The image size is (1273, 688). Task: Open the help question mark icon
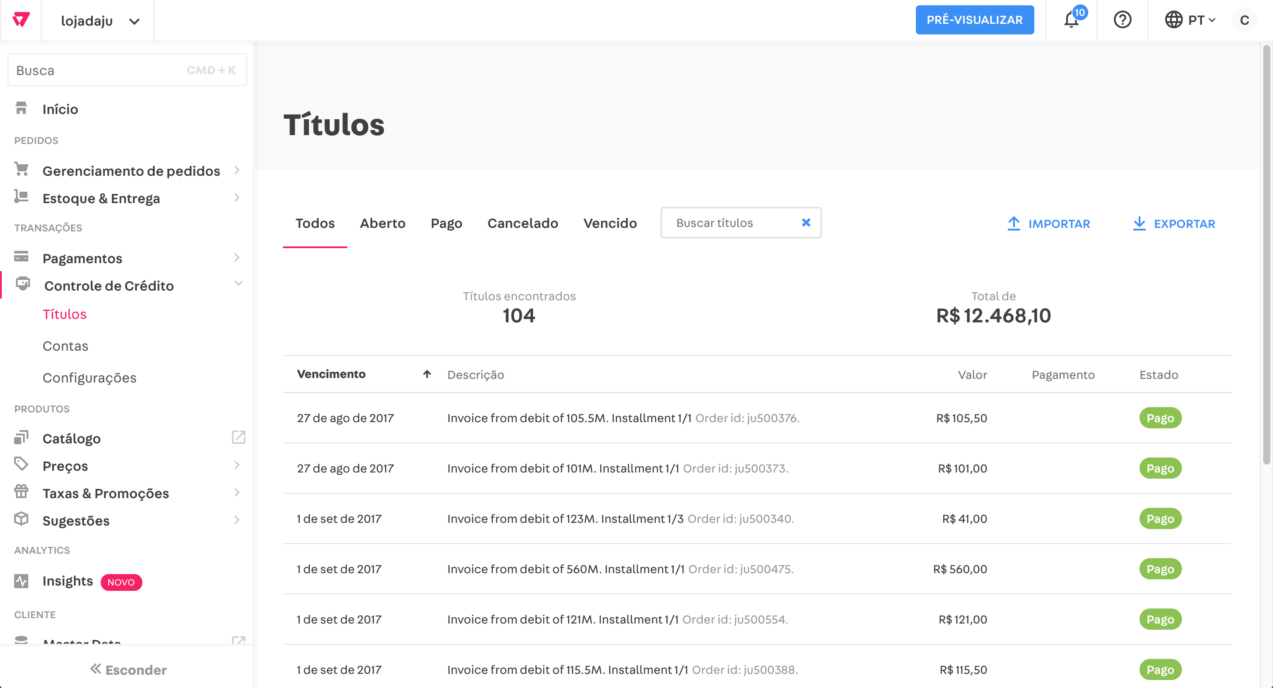(x=1123, y=20)
